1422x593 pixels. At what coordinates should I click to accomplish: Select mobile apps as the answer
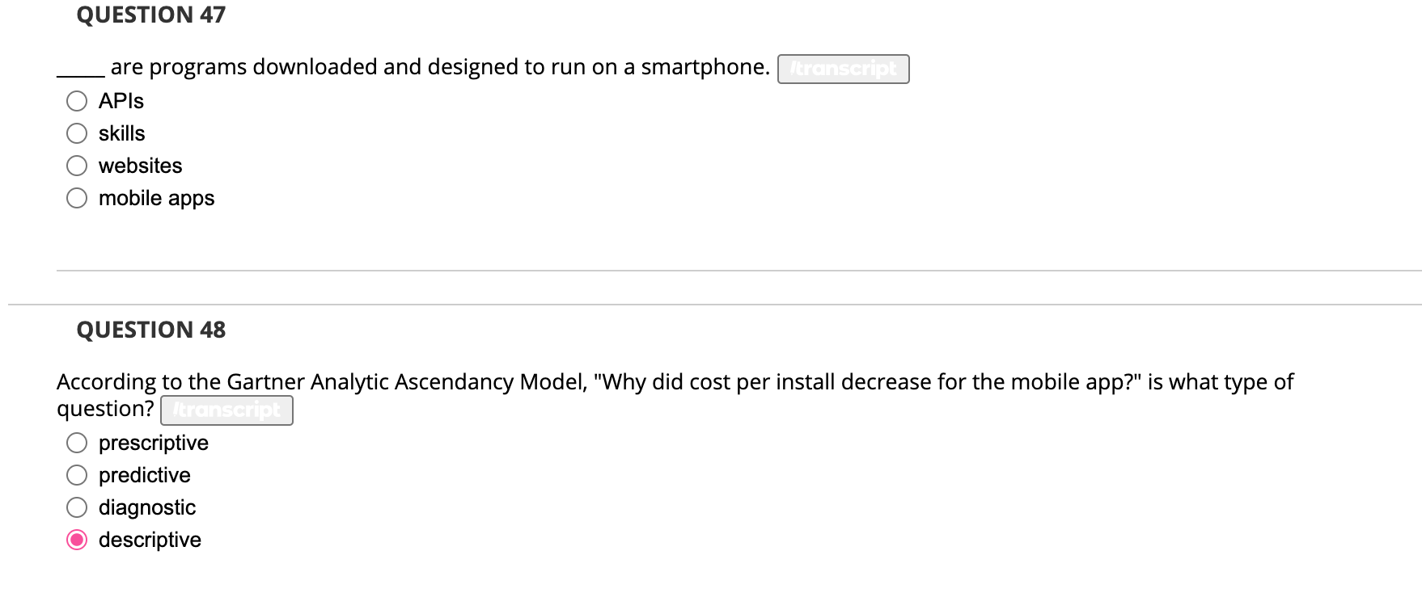pyautogui.click(x=77, y=197)
